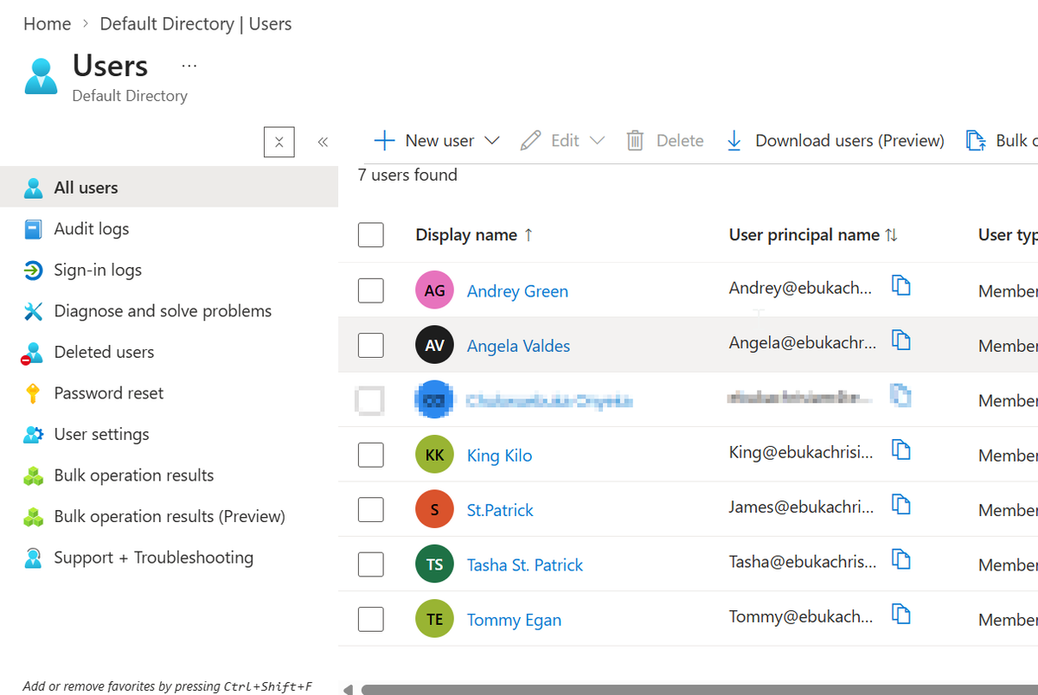Open King Kilo user link
Image resolution: width=1038 pixels, height=695 pixels.
pos(499,456)
